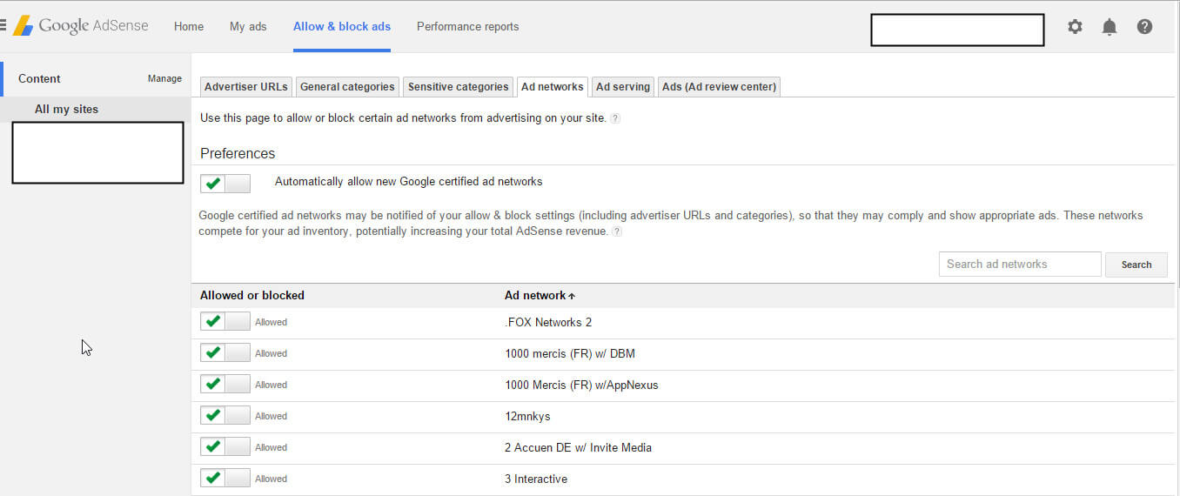
Task: Toggle allowed switch for 12mnkys
Action: pyautogui.click(x=225, y=416)
